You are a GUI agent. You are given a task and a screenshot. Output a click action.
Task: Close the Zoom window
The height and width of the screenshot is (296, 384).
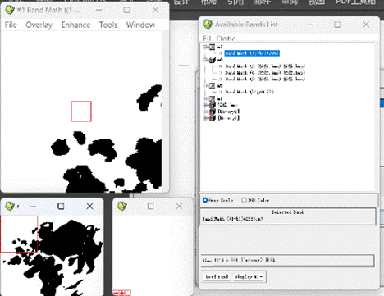[x=179, y=206]
